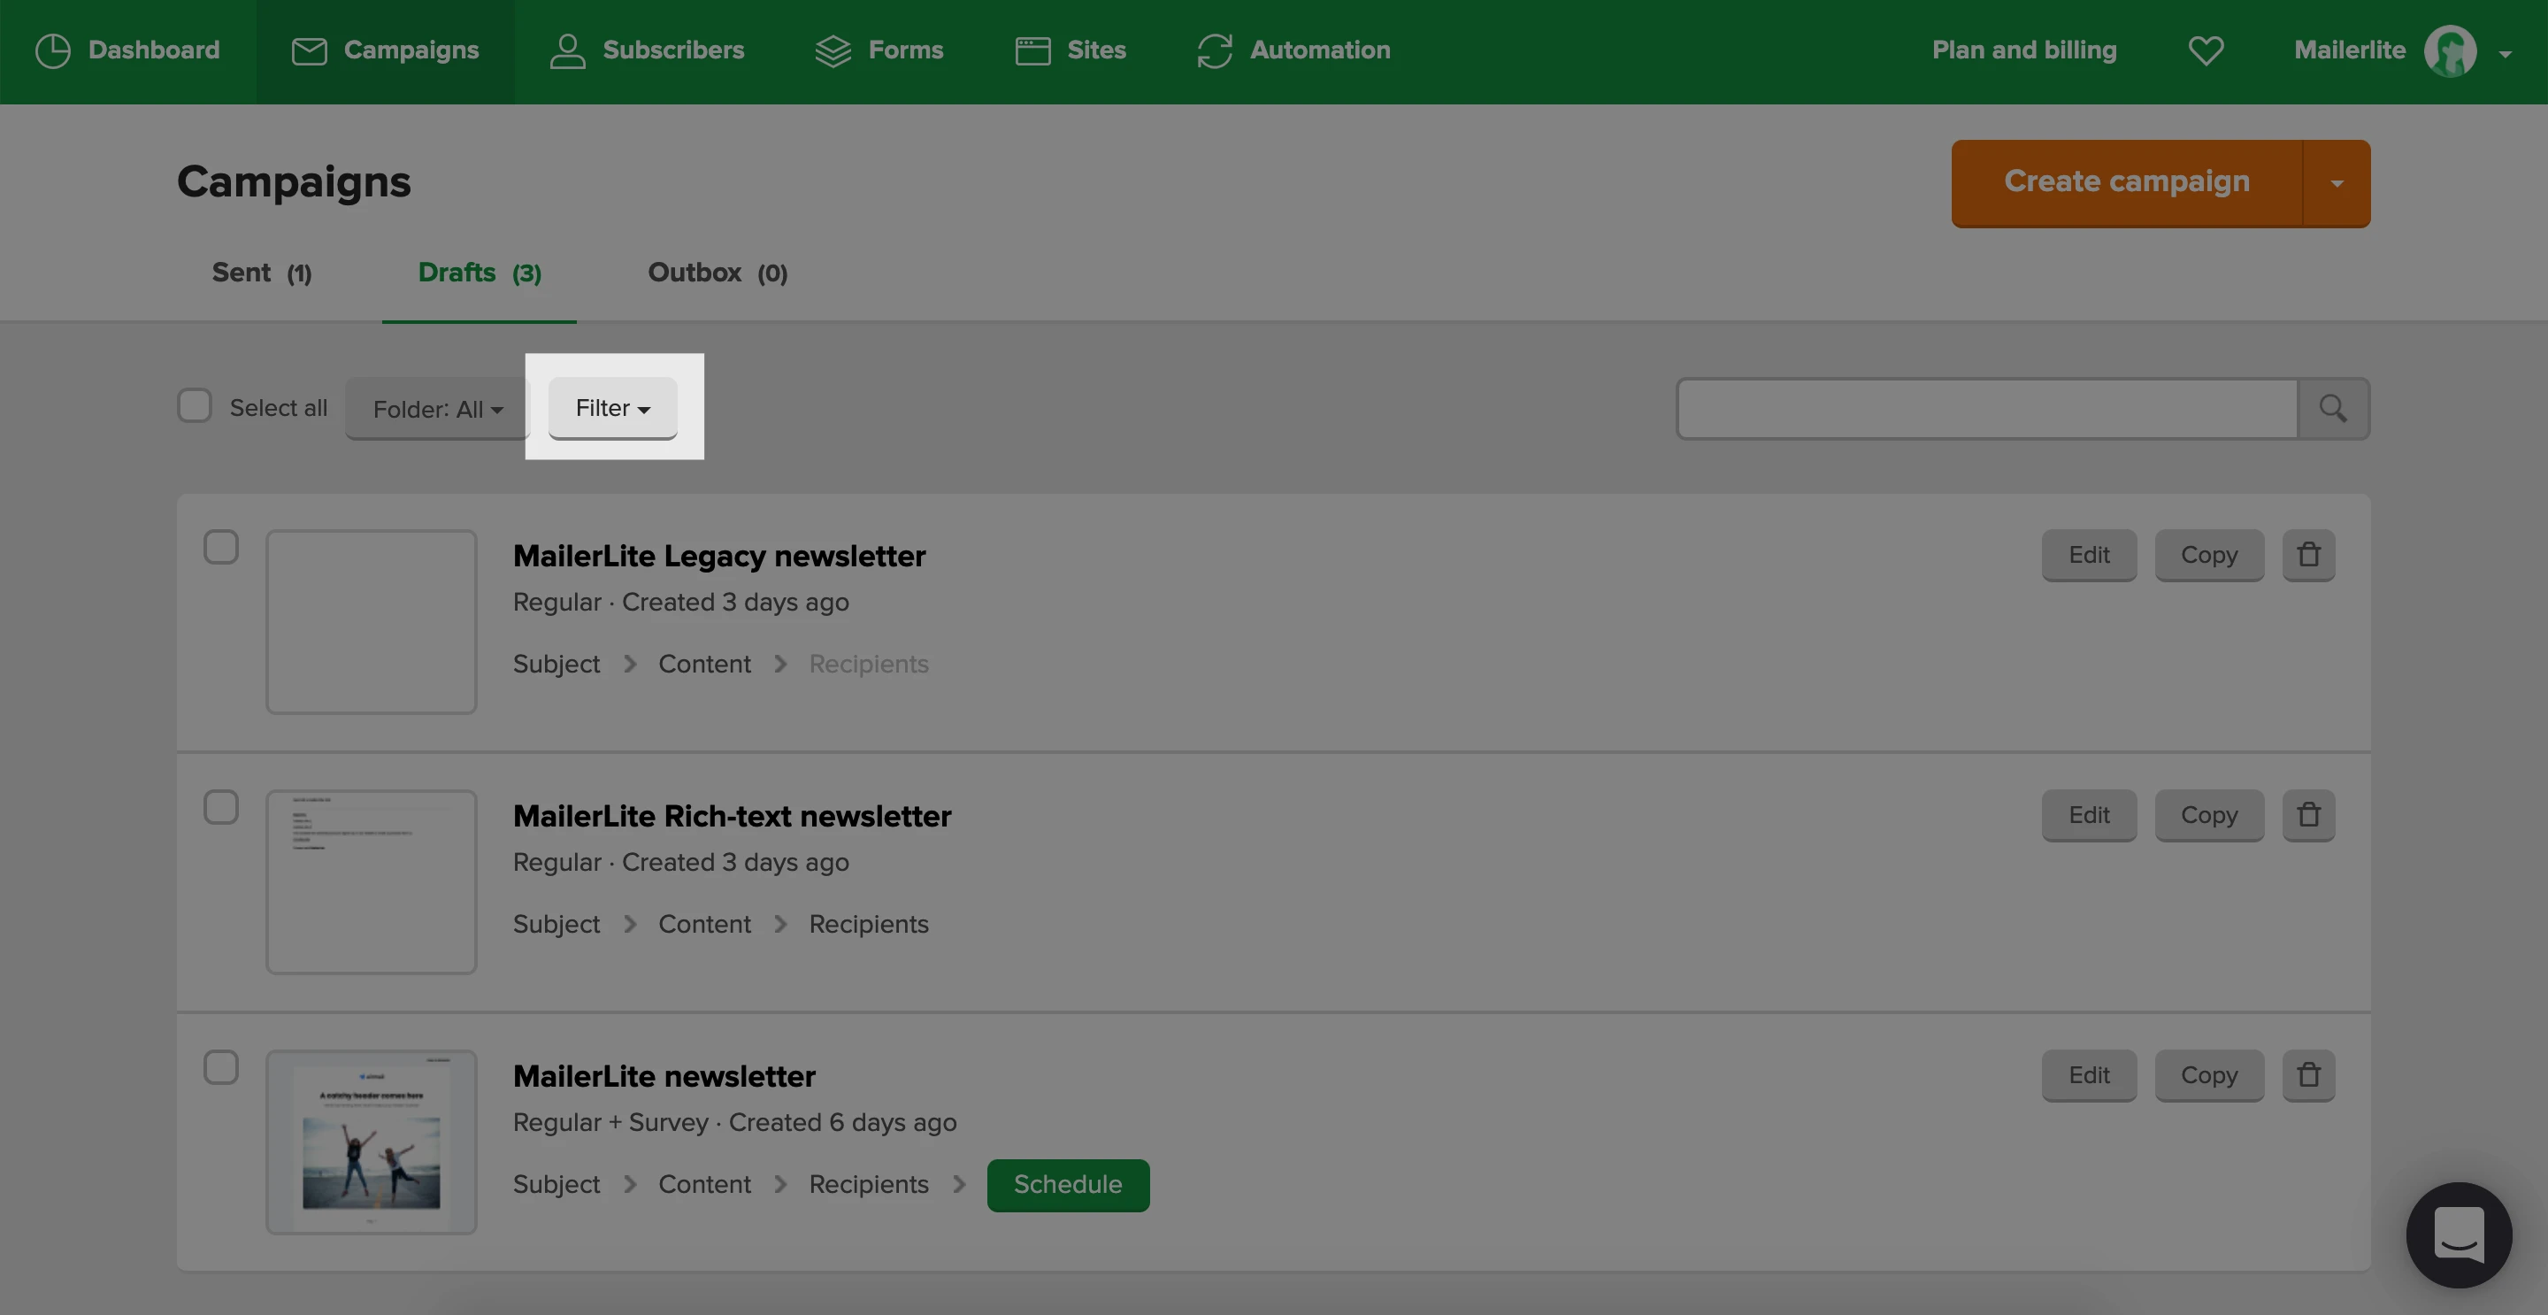Click Subject step of Legacy newsletter
The width and height of the screenshot is (2548, 1315).
coord(556,664)
